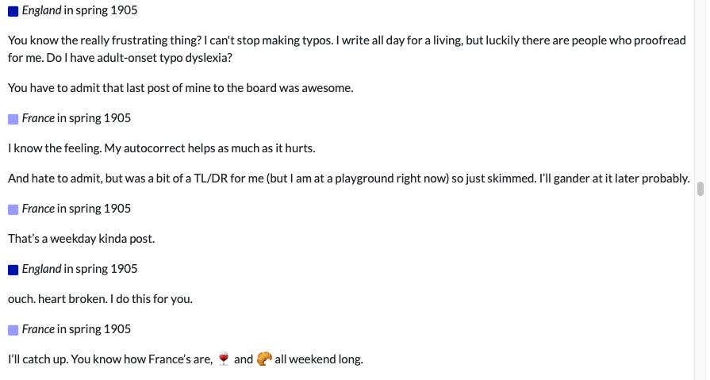Click the first dark blue England swatch

click(x=13, y=11)
